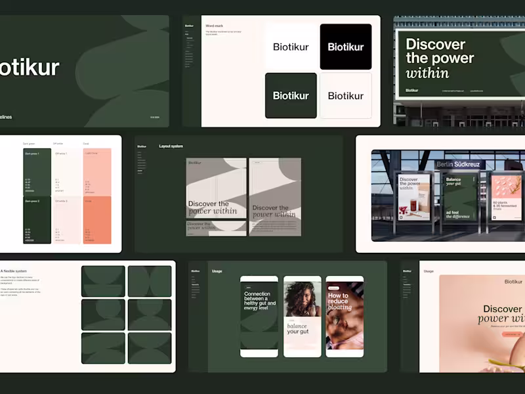Screen dimensions: 525x394
Task: Click the "Word-mark" heading text
Action: (215, 26)
